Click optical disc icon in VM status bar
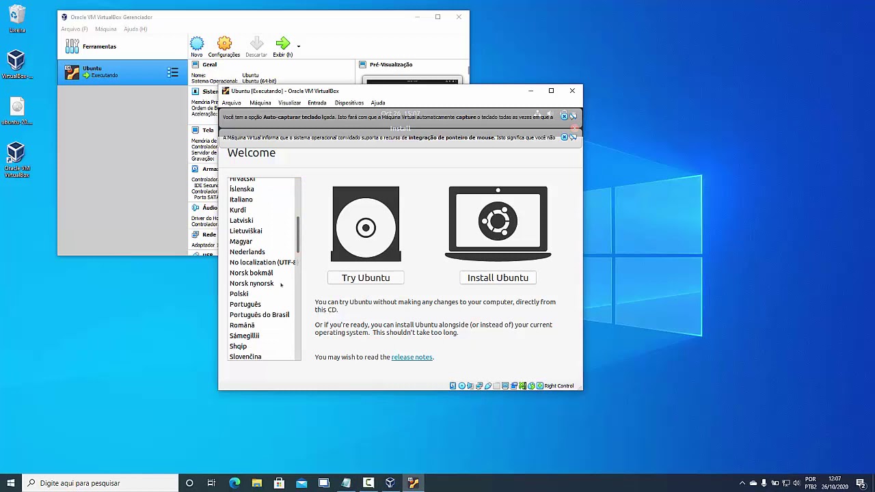 click(461, 386)
